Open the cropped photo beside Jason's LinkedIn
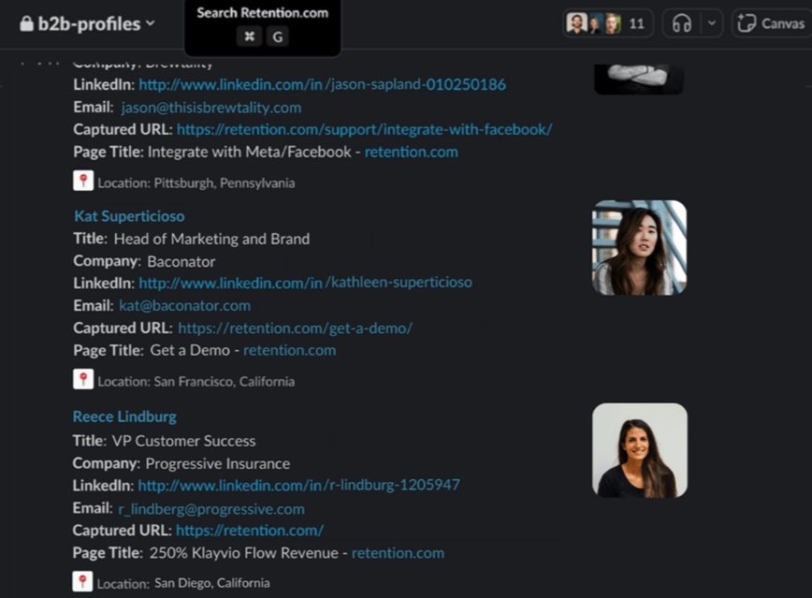The width and height of the screenshot is (812, 598). [x=639, y=79]
